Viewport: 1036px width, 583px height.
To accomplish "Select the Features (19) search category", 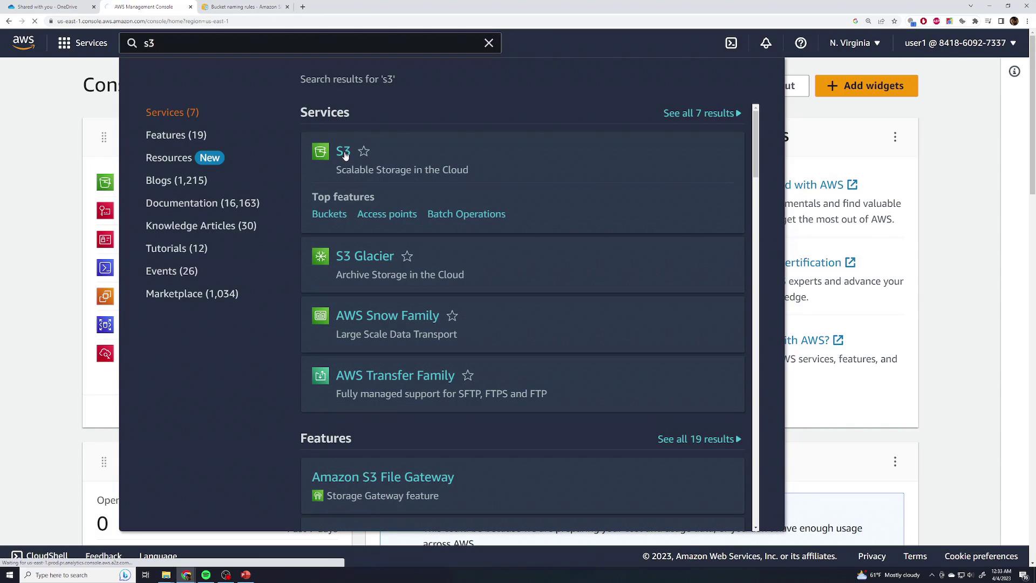I will coord(176,135).
